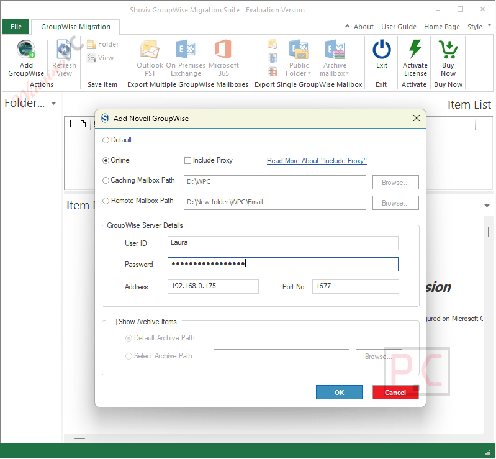The image size is (496, 459).
Task: Click the Address field
Action: 213,287
